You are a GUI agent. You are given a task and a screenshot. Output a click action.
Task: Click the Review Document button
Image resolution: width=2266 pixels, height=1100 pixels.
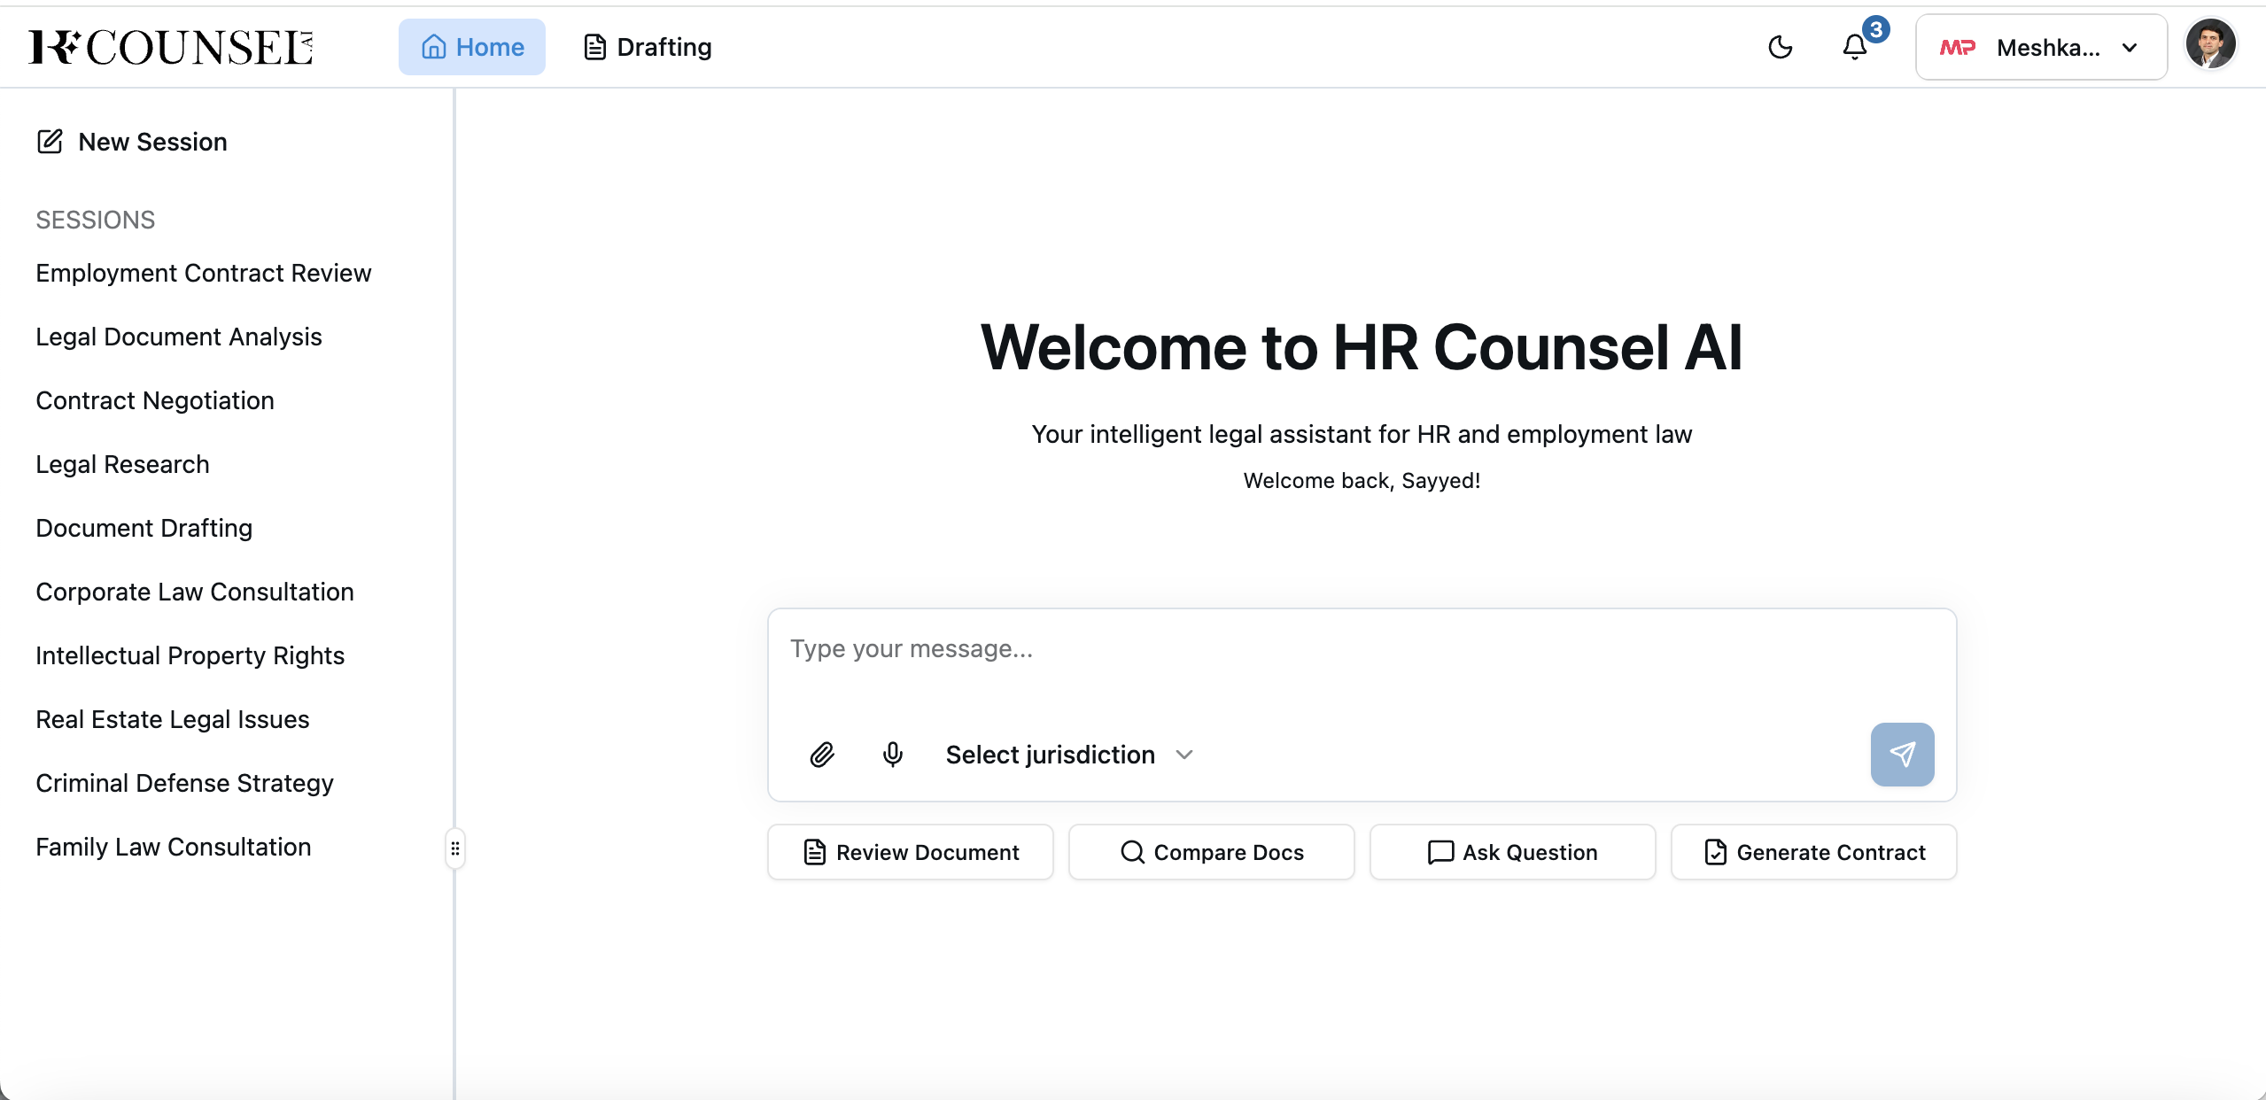pyautogui.click(x=911, y=852)
